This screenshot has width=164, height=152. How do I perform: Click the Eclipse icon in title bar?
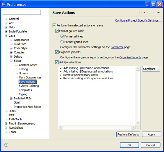pyautogui.click(x=3, y=4)
